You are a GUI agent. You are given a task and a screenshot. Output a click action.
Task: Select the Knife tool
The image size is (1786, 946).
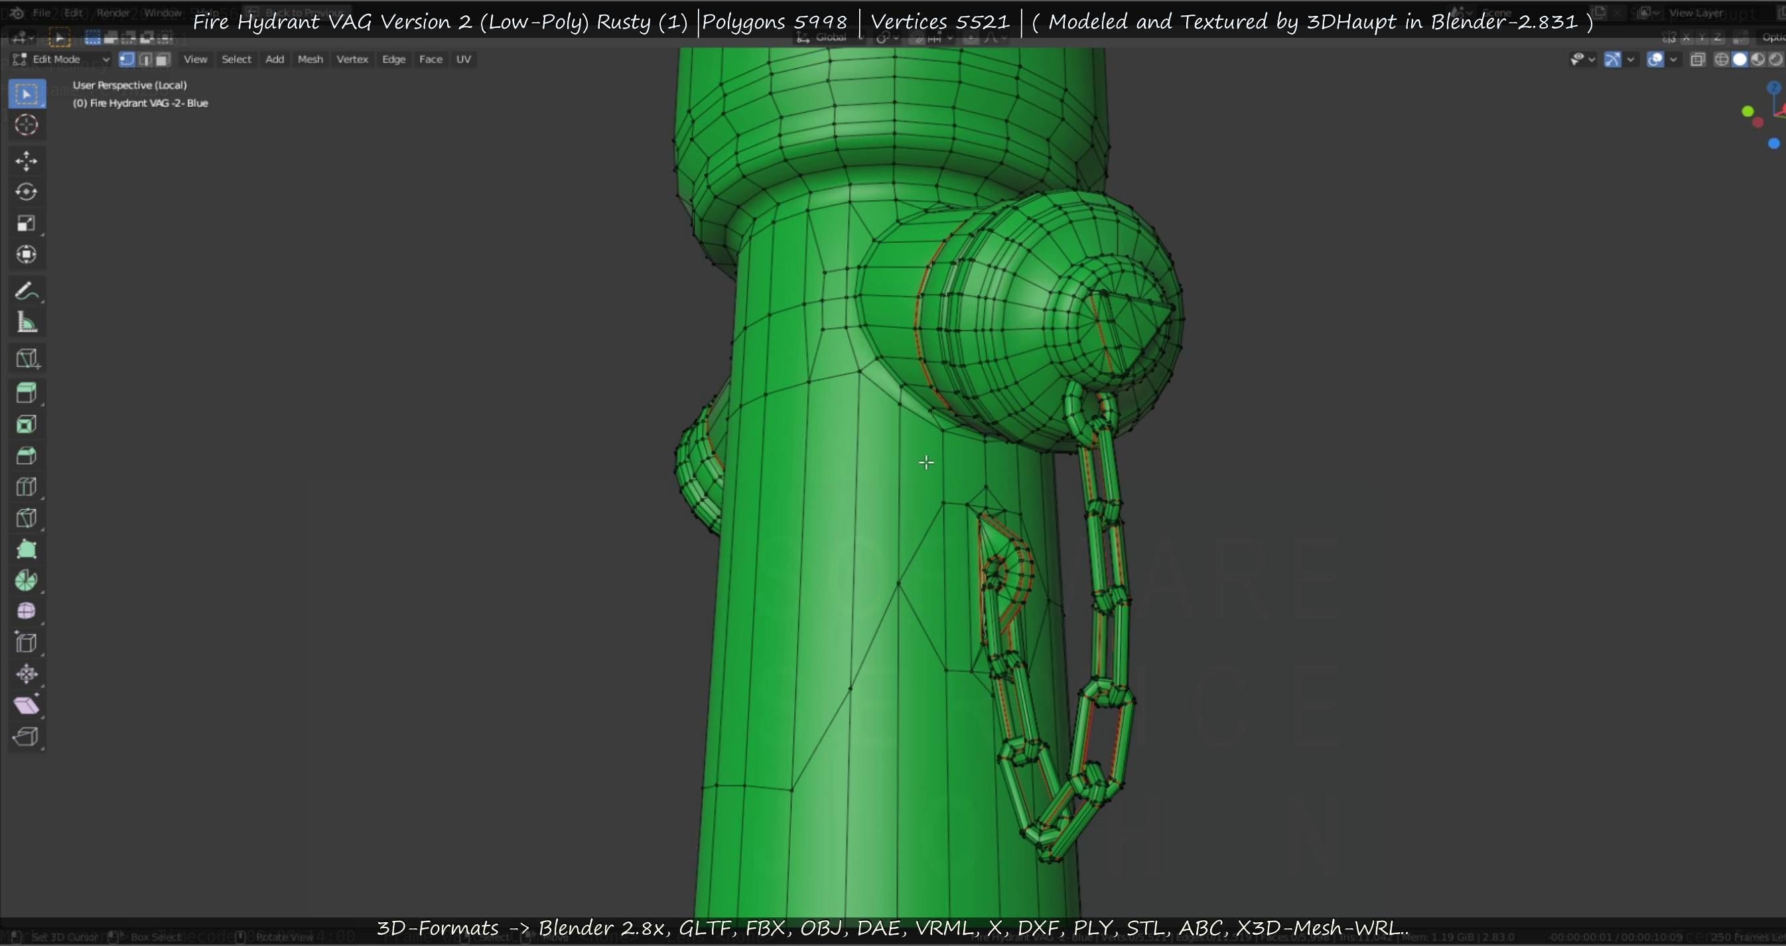[x=27, y=517]
